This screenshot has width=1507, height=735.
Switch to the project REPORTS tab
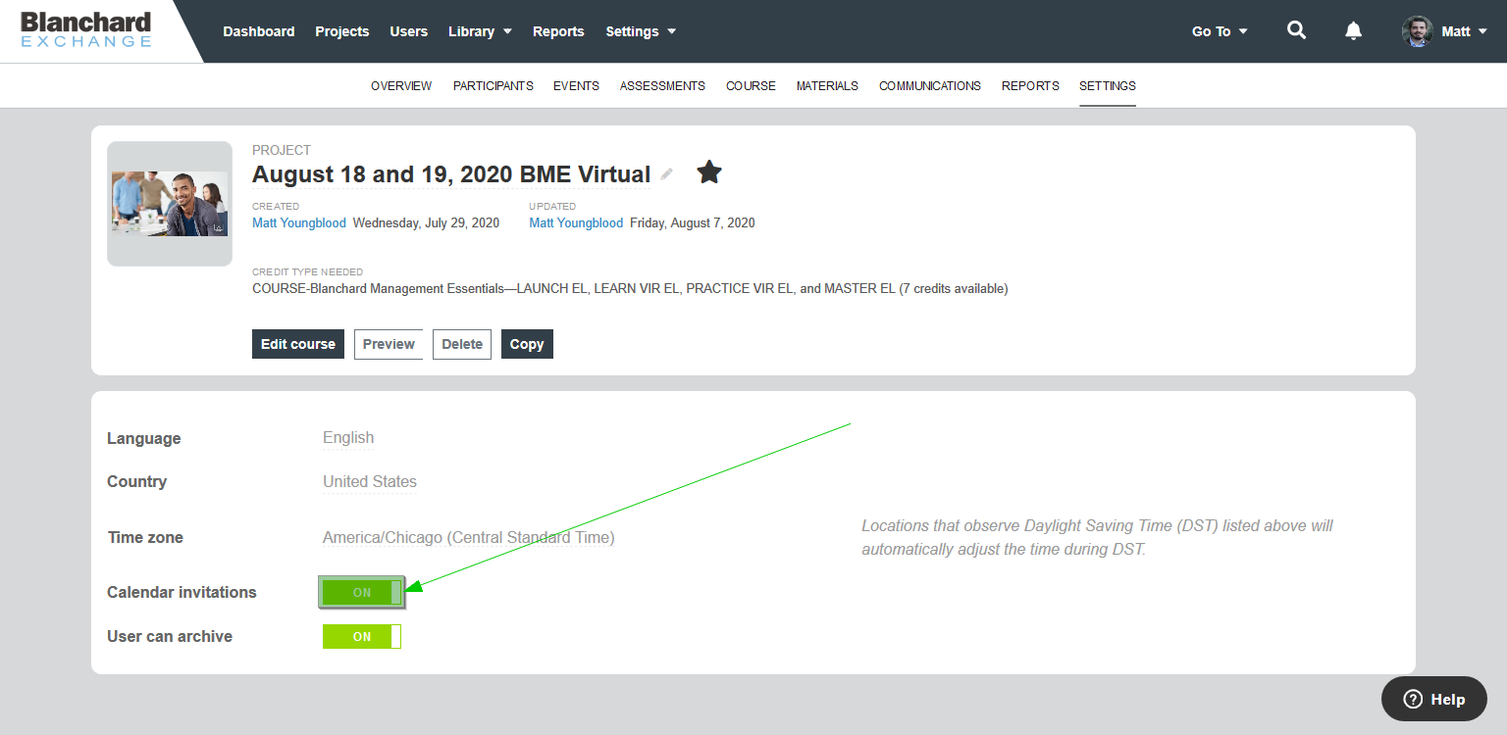(1030, 86)
